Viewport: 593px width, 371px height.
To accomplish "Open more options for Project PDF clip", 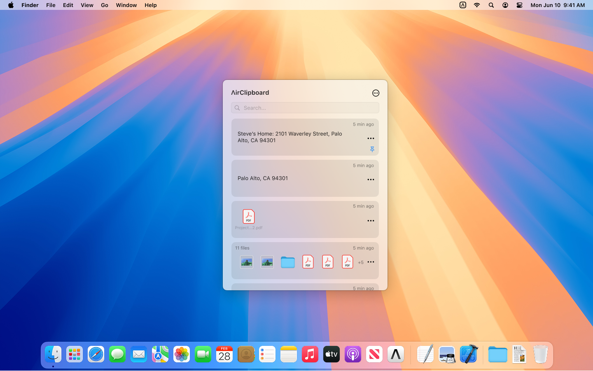I will (371, 221).
